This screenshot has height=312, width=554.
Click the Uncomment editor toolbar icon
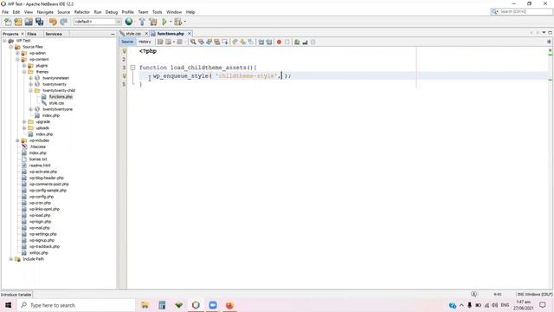tap(305, 42)
